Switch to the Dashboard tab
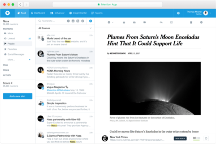This screenshot has width=217, height=145. [x=38, y=13]
